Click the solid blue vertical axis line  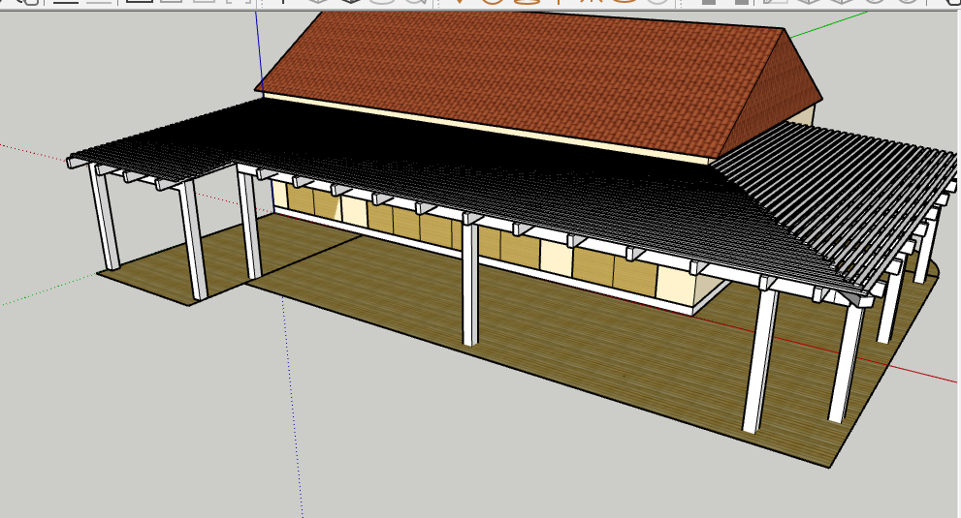(259, 48)
